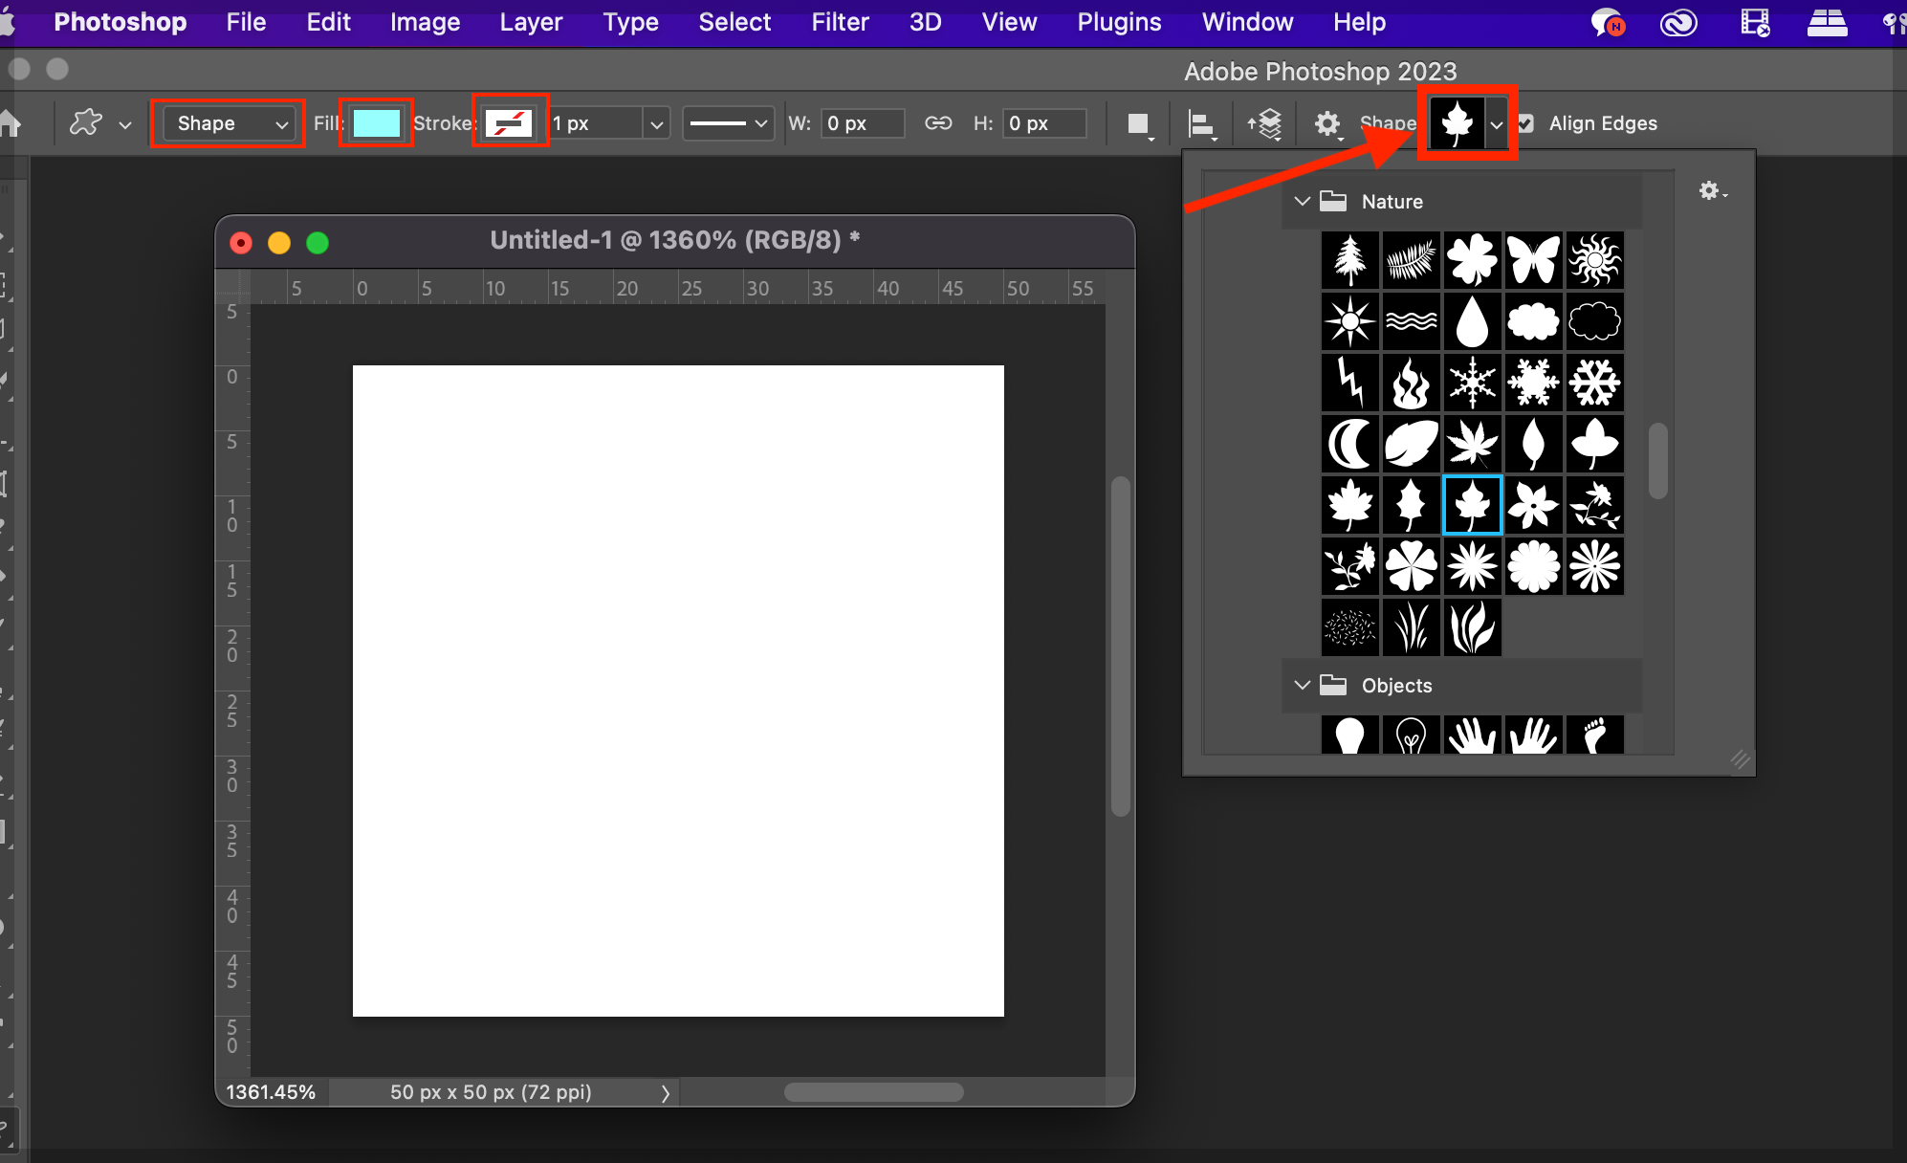Open the path arrangement layers icon
This screenshot has height=1163, width=1907.
[x=1264, y=124]
